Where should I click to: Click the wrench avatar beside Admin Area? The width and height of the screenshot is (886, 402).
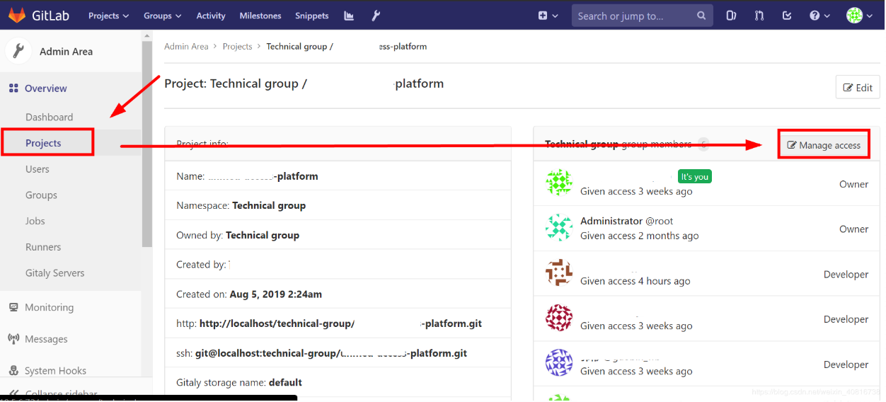[18, 51]
